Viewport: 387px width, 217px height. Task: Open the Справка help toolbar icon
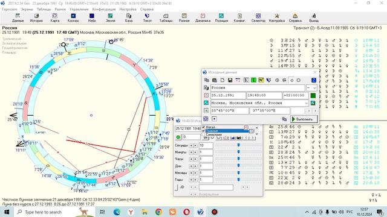pos(295,17)
